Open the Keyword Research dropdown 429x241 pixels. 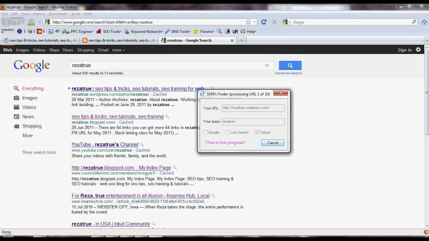tap(143, 31)
